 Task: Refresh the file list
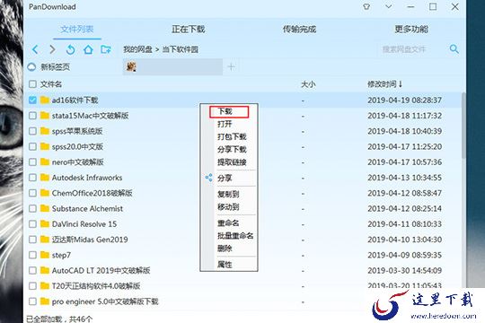(71, 49)
